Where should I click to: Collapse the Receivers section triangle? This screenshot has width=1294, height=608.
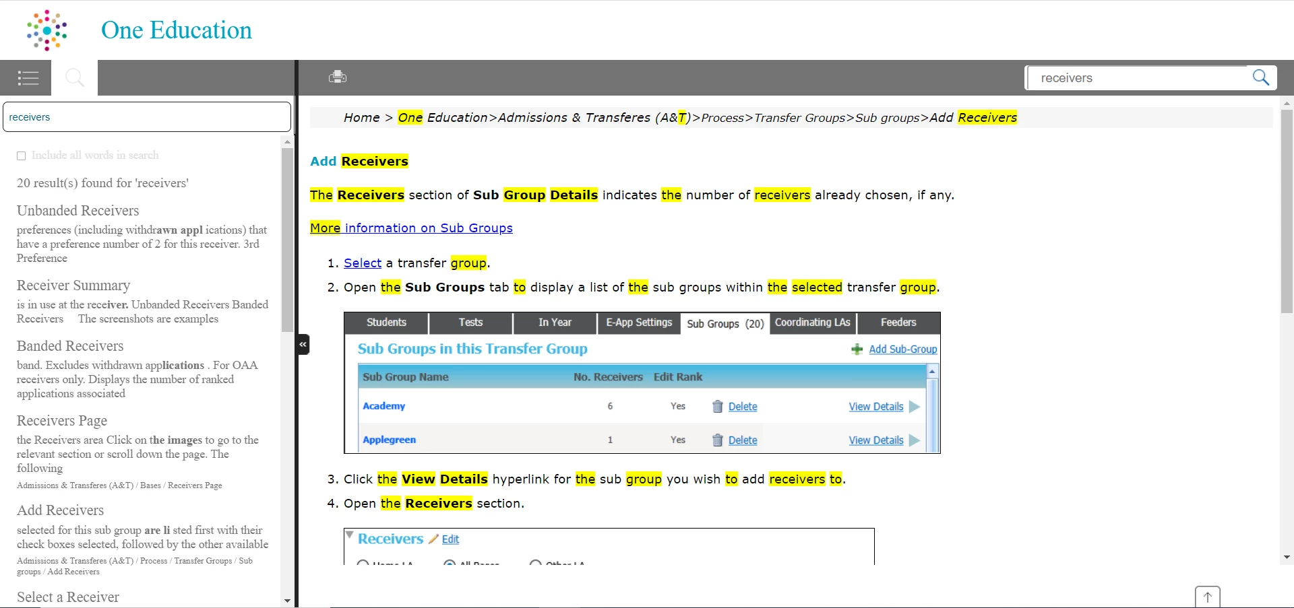pos(350,535)
